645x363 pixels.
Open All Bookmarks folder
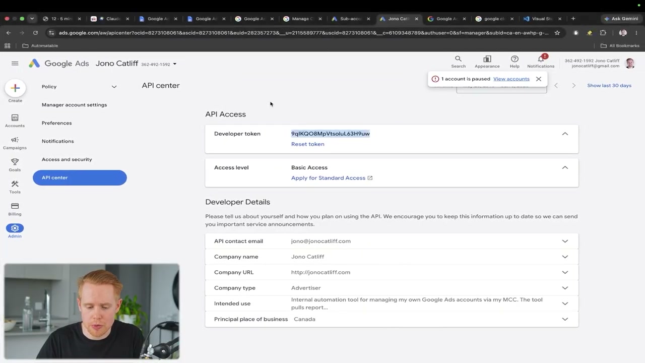click(620, 46)
